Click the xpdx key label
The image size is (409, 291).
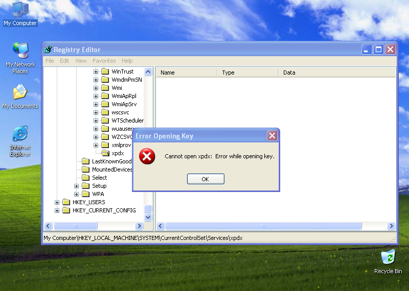(x=118, y=153)
